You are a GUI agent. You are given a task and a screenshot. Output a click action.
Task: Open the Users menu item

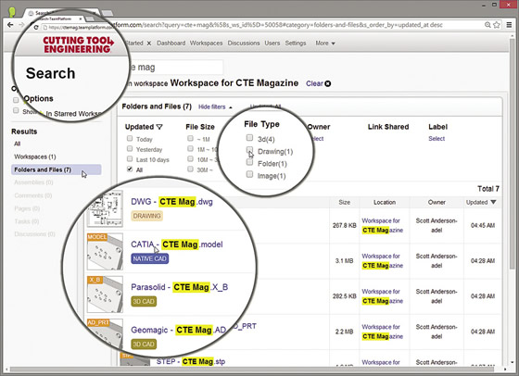(x=272, y=43)
